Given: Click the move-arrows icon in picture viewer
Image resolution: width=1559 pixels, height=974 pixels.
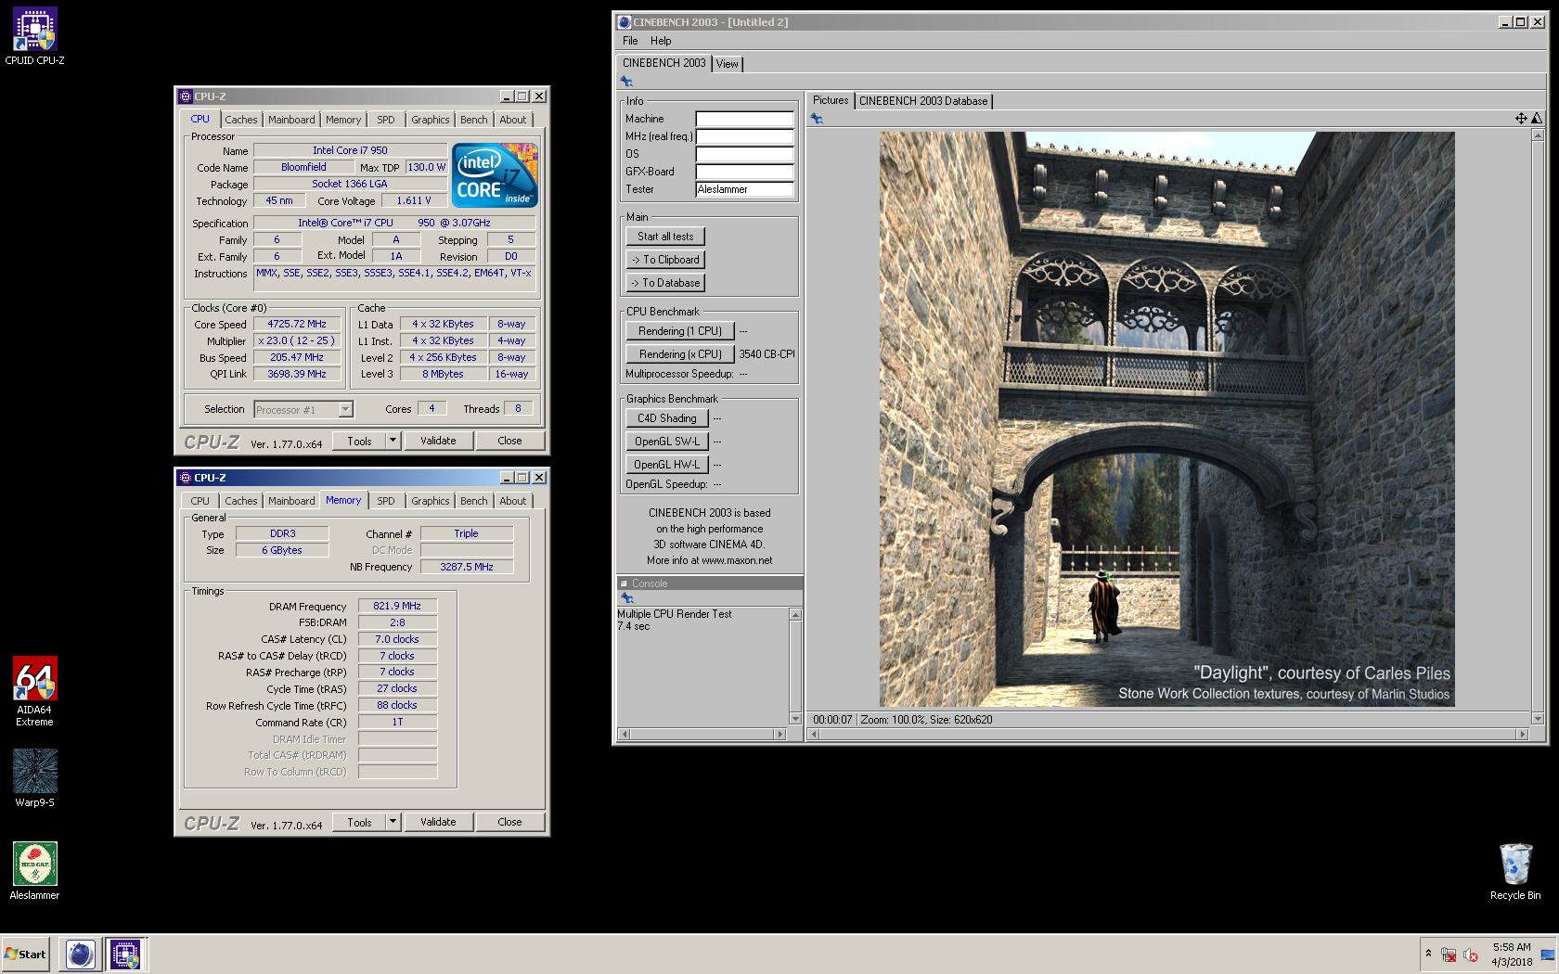Looking at the screenshot, I should point(1521,118).
